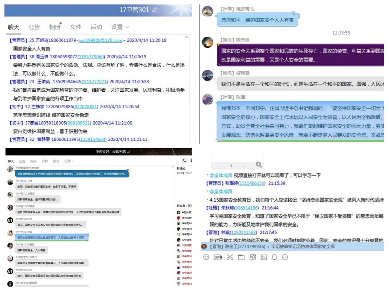
Task: Start voice call with phone icon
Action: [x=185, y=160]
